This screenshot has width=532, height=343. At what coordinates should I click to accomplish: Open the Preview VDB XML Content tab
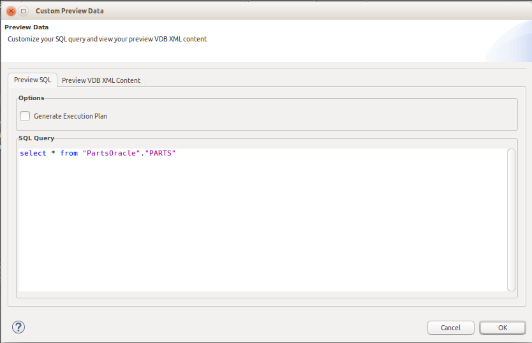101,80
